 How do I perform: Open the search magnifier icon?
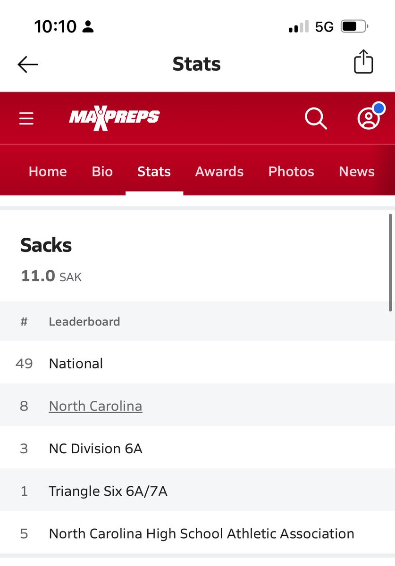pyautogui.click(x=316, y=118)
